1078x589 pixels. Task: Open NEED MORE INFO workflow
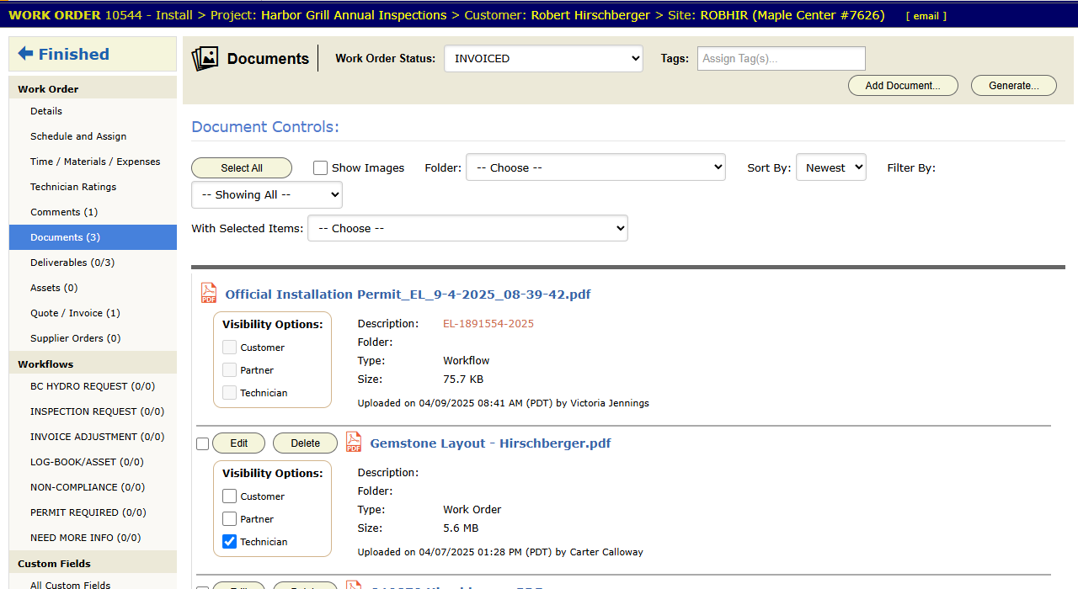pos(93,538)
